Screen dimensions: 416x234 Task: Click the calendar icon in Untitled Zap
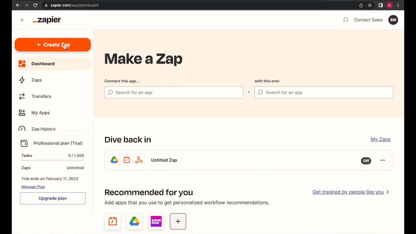127,160
